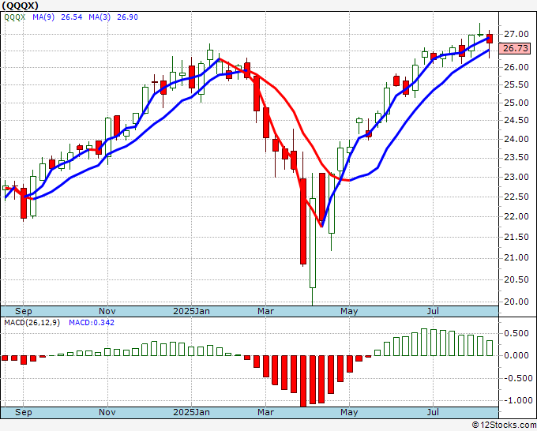Click Nov on the price chart time axis
Viewport: 537px width, 431px height.
107,311
